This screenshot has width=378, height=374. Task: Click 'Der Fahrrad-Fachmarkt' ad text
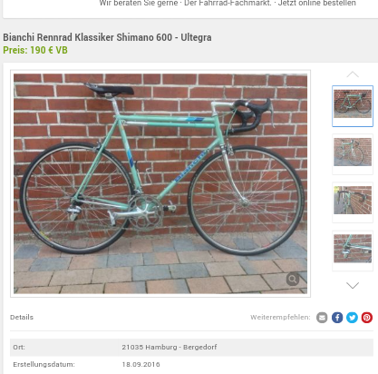pyautogui.click(x=228, y=4)
